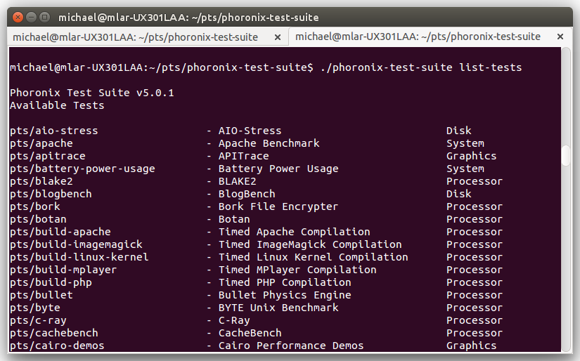Image resolution: width=580 pixels, height=361 pixels.
Task: Select the second terminal tab
Action: coord(418,37)
